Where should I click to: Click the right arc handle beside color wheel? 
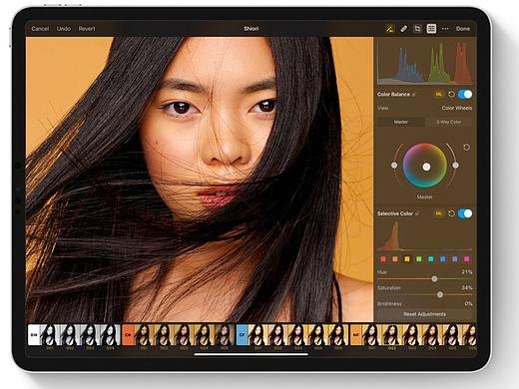(455, 165)
